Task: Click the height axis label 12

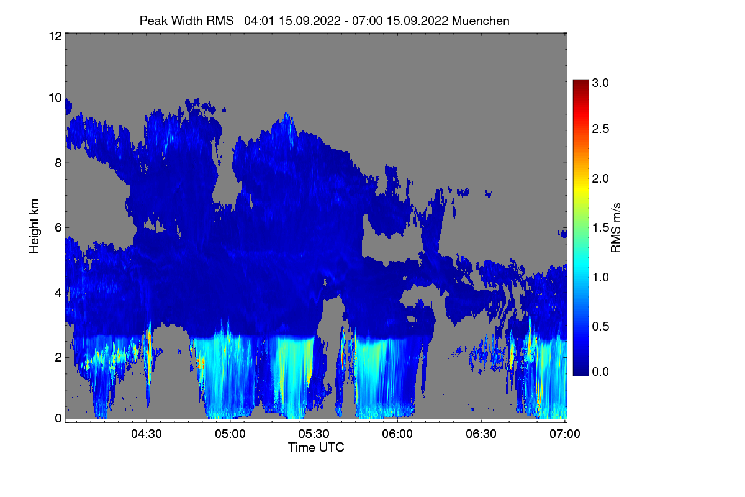Action: point(55,36)
